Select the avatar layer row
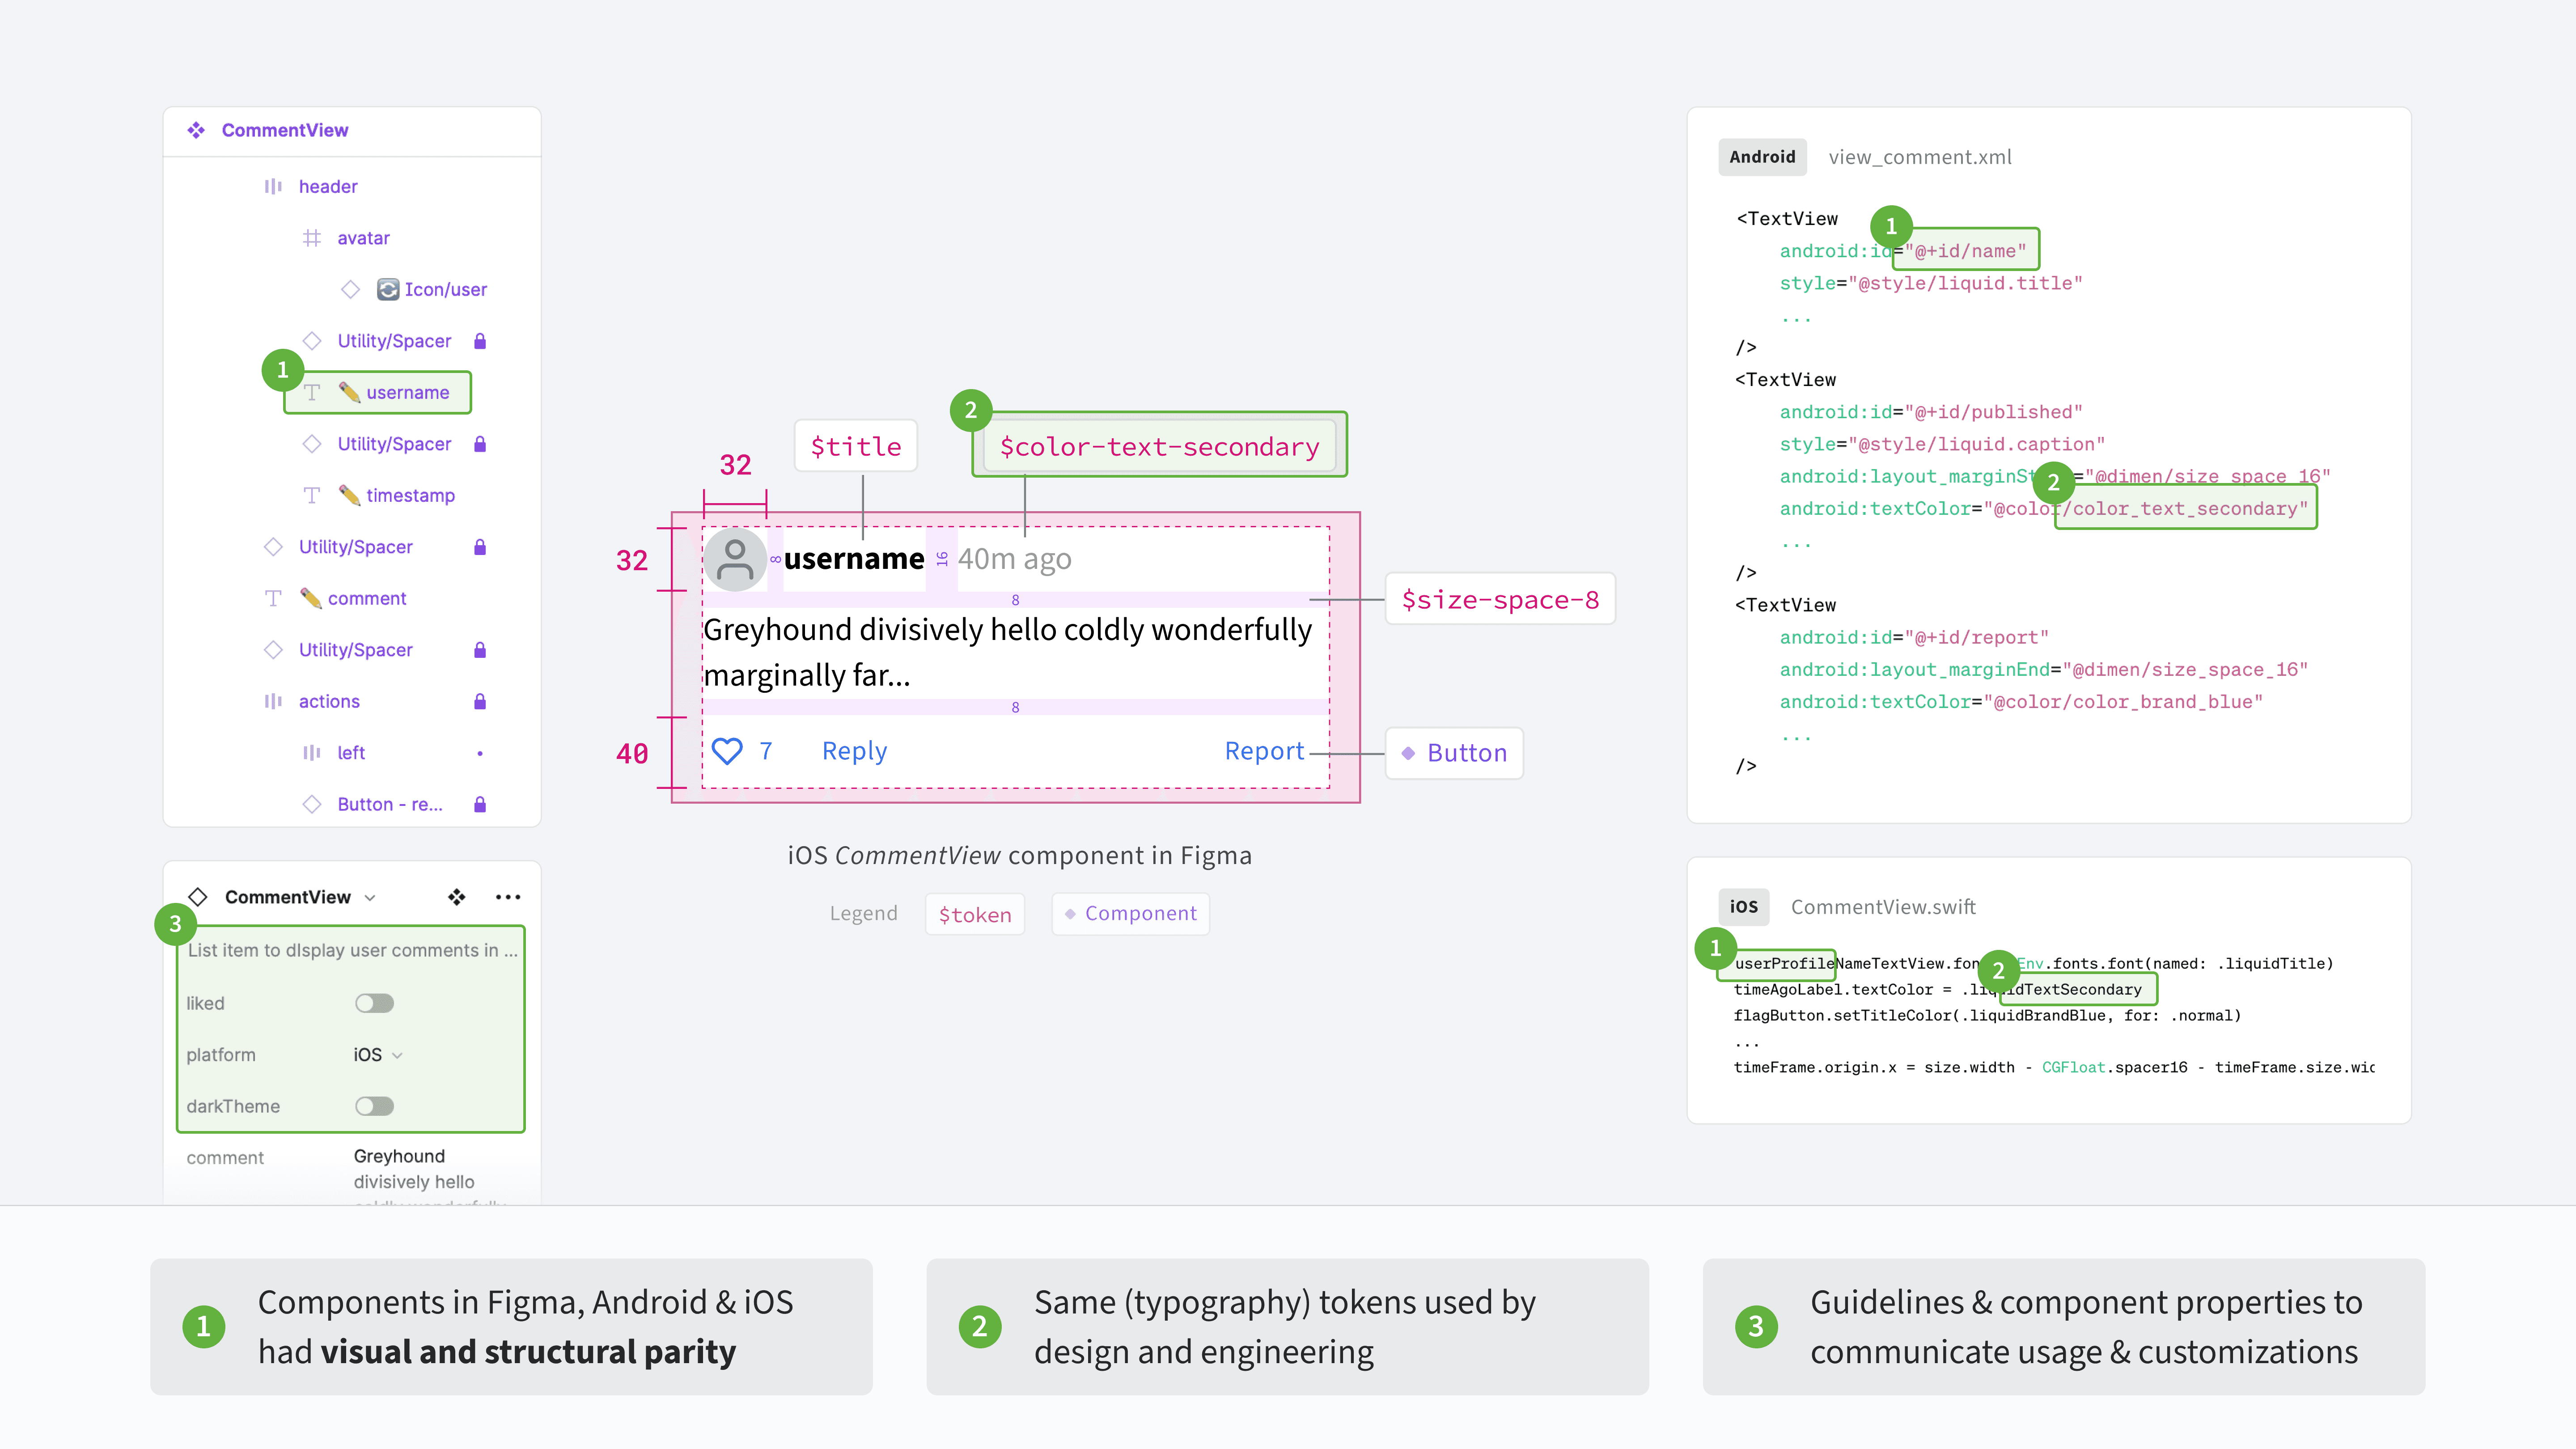This screenshot has height=1449, width=2576. (x=352, y=238)
